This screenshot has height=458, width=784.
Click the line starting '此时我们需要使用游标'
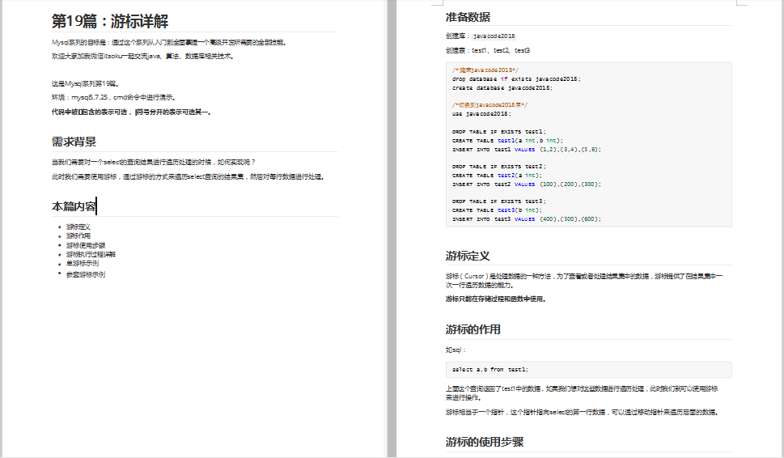point(188,176)
